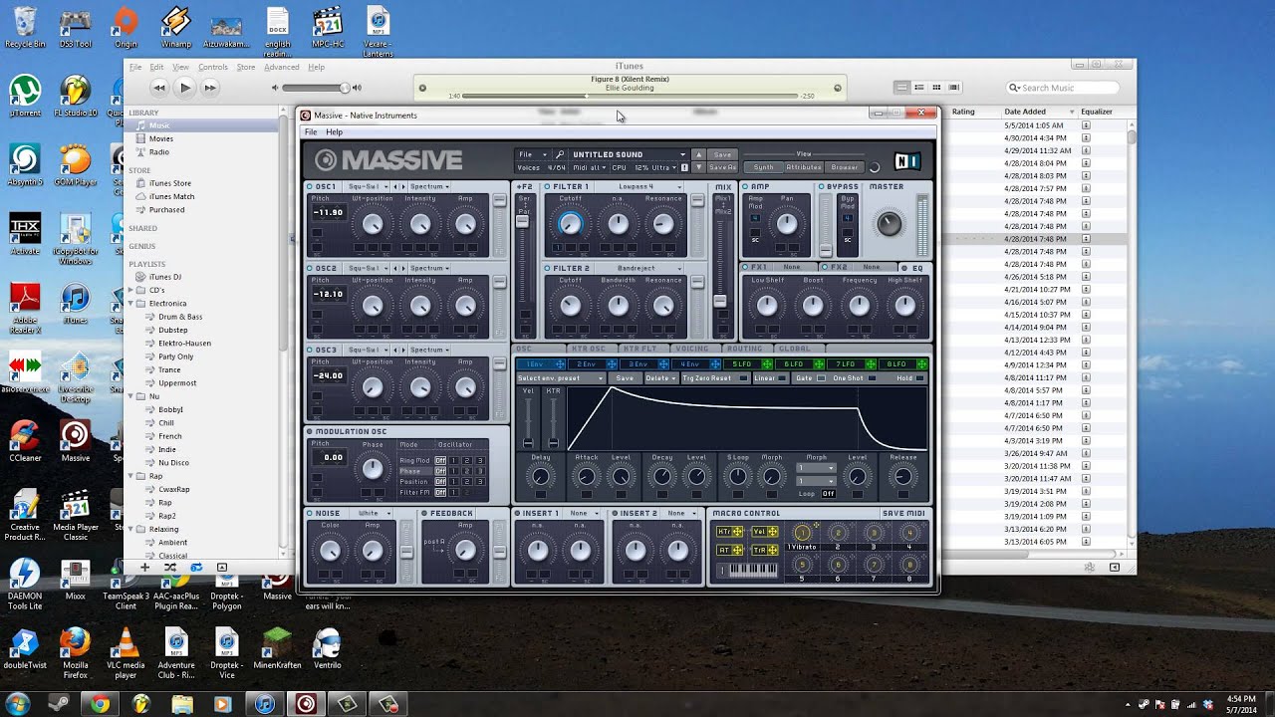
Task: Click the 5 LFO green drag handle icon
Action: pyautogui.click(x=767, y=364)
